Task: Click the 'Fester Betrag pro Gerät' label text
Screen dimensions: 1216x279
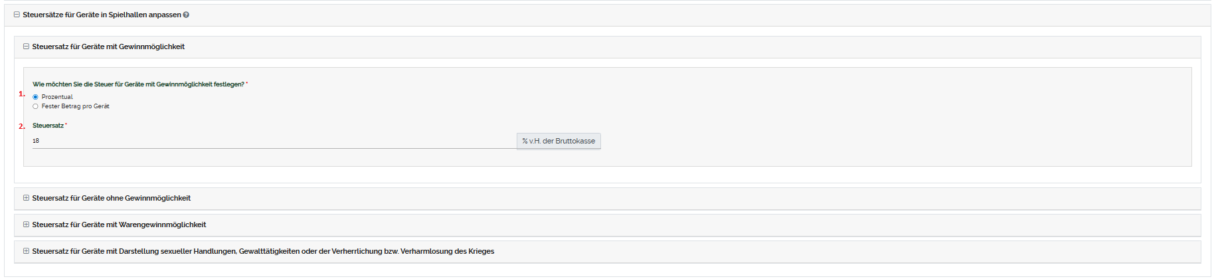Action: 76,106
